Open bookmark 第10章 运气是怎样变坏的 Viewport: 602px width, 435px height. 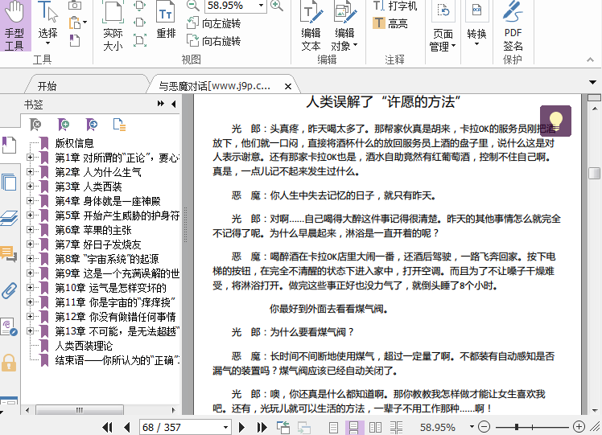pyautogui.click(x=110, y=288)
